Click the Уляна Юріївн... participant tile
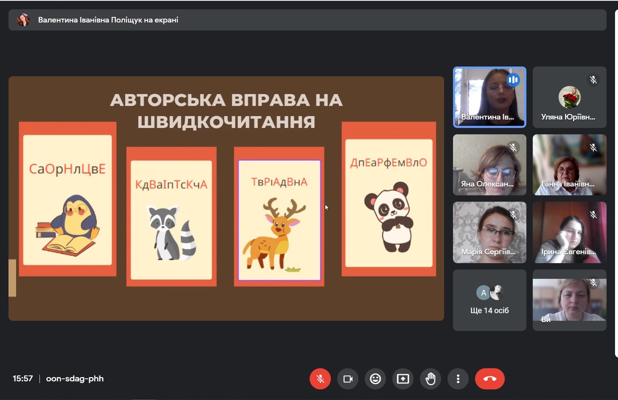 pos(569,97)
